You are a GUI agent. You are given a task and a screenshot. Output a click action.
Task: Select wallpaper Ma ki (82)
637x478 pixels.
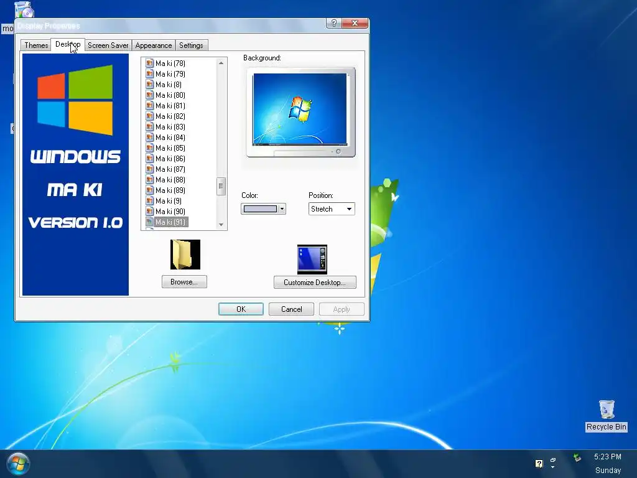170,116
